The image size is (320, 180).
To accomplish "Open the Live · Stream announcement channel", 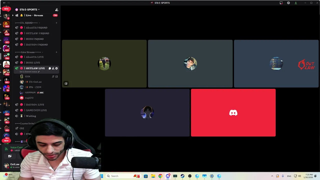I will coord(36,15).
